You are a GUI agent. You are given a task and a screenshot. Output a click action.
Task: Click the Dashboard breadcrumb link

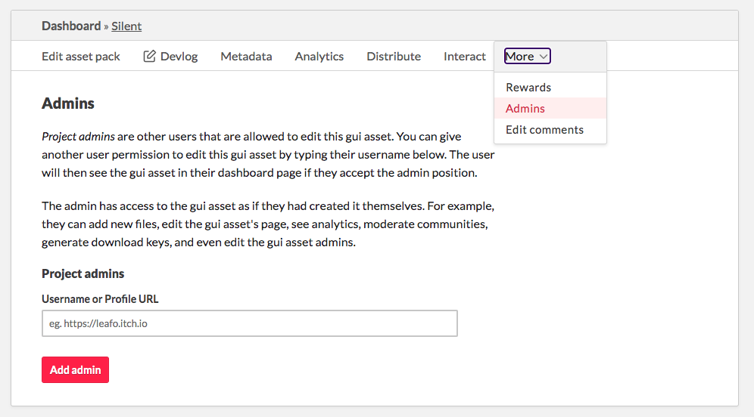pyautogui.click(x=71, y=26)
